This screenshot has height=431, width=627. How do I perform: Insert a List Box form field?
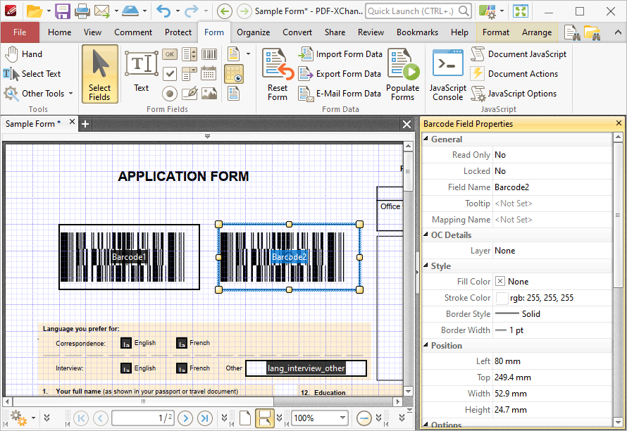click(189, 54)
